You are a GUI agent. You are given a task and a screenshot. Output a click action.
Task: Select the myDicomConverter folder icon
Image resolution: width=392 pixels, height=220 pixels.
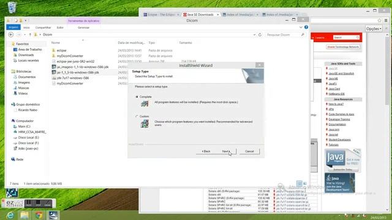pyautogui.click(x=53, y=56)
